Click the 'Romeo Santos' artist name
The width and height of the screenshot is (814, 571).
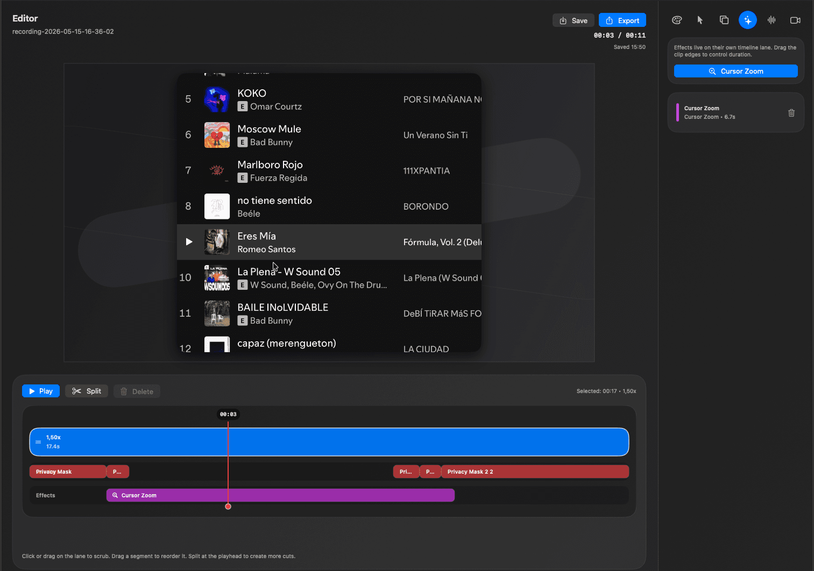[266, 249]
